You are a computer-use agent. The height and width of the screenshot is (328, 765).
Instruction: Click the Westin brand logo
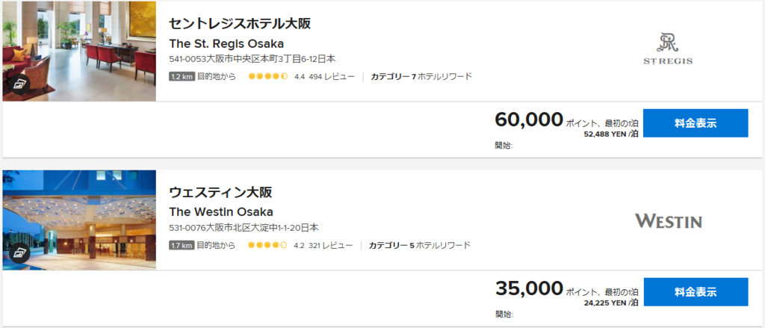coord(668,221)
